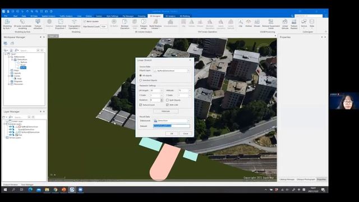
Task: Click the ribbon search magnifier icon
Action: 292,16
